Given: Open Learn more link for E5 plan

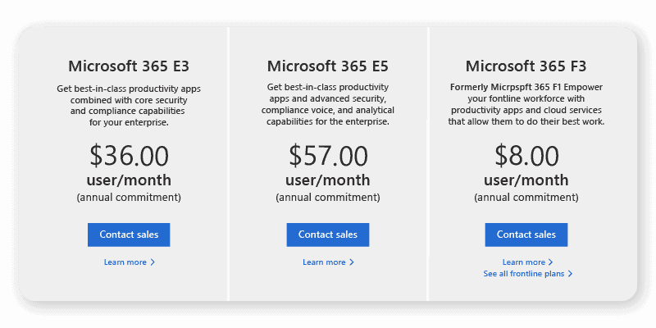Looking at the screenshot, I should [x=324, y=262].
